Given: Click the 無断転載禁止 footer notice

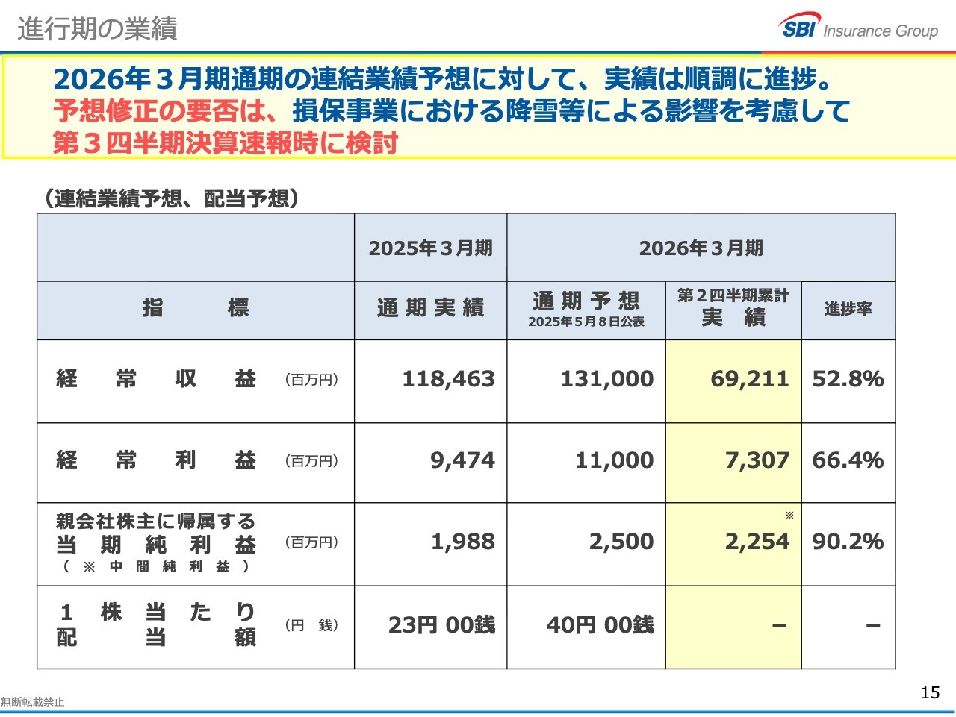Looking at the screenshot, I should pyautogui.click(x=32, y=702).
